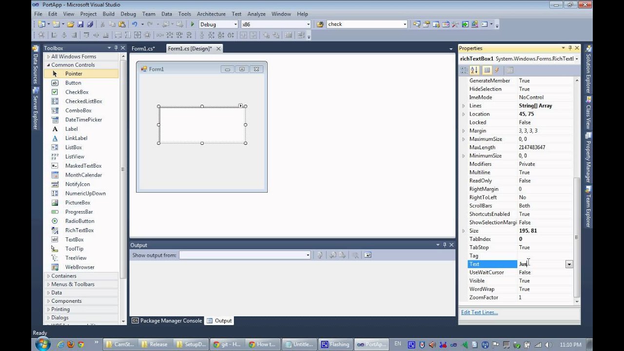Collapse the Common Controls toolbox group
Screen dimensions: 624x351
pyautogui.click(x=48, y=65)
